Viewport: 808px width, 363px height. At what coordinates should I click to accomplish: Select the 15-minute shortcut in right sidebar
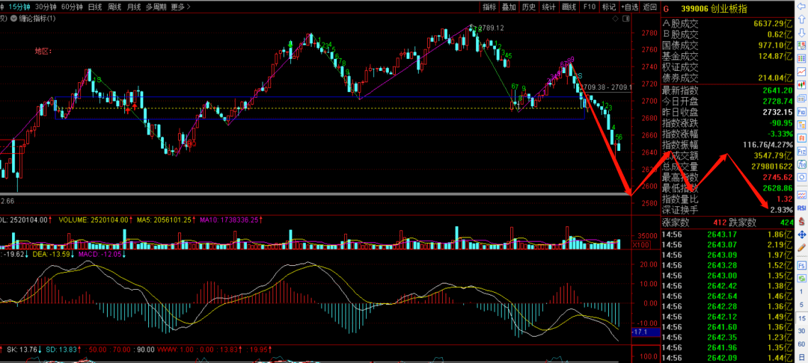[x=801, y=318]
